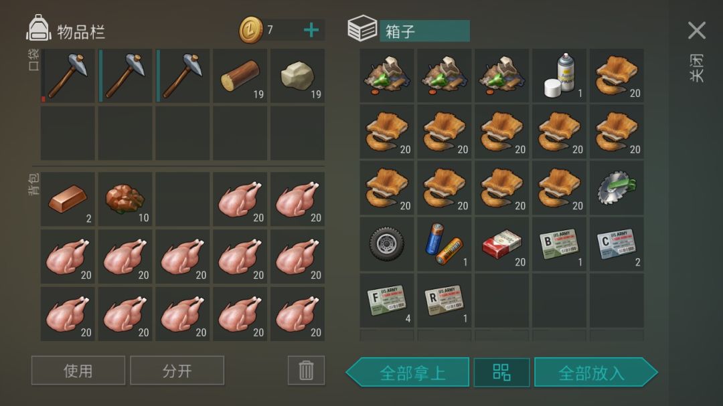This screenshot has height=406, width=723.
Task: Pick the copper bar in backpack
Action: pyautogui.click(x=68, y=199)
